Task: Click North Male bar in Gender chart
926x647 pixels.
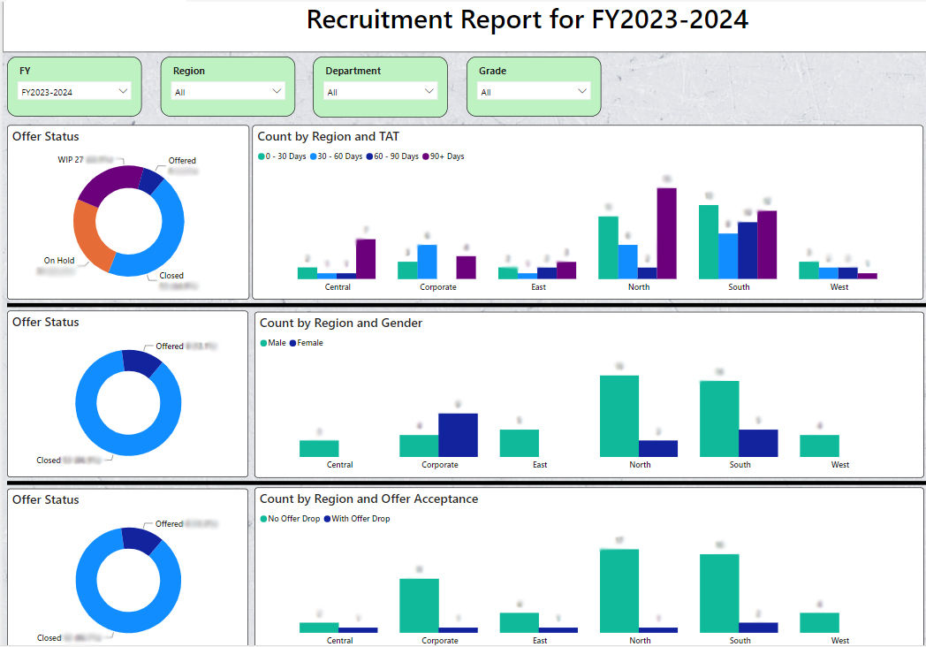Action: (619, 416)
